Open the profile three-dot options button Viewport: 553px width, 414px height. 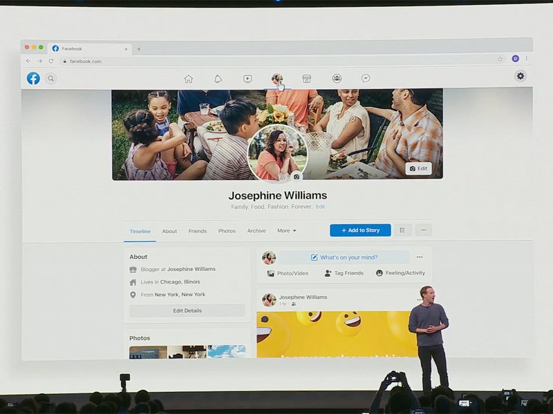[x=424, y=230]
